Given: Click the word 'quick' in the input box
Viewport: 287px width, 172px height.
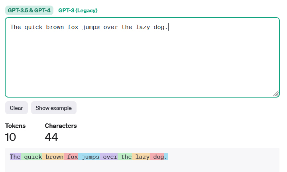Looking at the screenshot, I should 33,27.
